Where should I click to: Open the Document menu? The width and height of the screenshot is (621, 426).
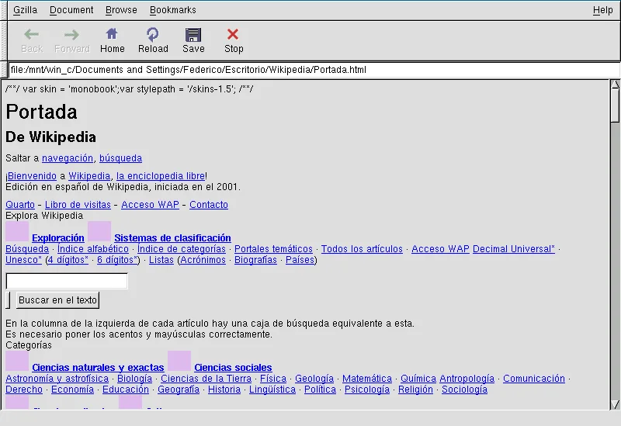tap(71, 10)
